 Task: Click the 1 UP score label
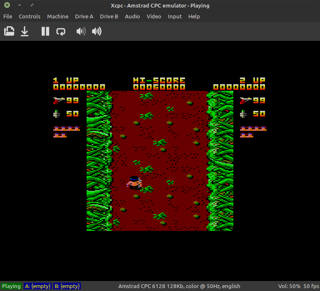coord(66,80)
